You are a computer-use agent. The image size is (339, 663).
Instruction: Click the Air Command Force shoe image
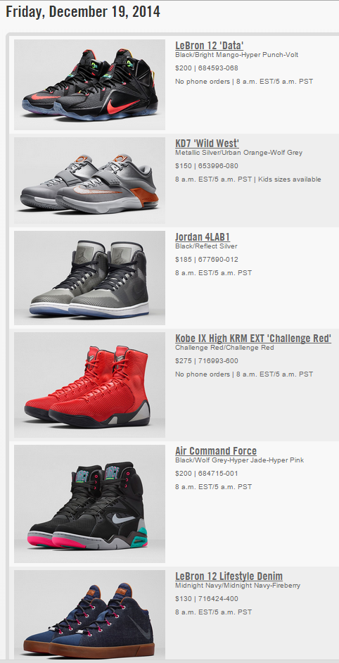point(89,504)
